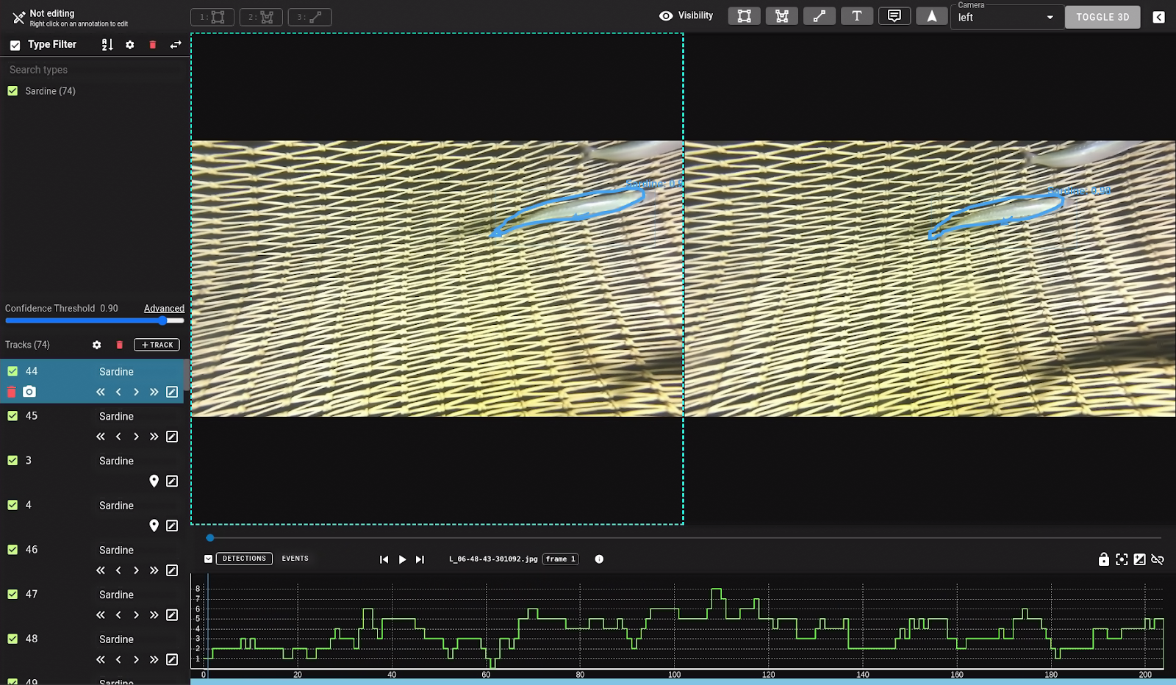Click the location pin icon on track 3
The height and width of the screenshot is (685, 1176).
click(x=154, y=481)
